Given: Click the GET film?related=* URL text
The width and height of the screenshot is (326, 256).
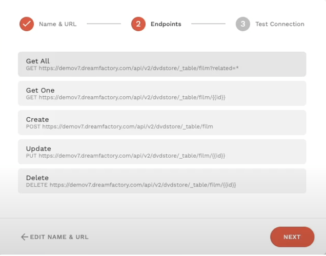Looking at the screenshot, I should pyautogui.click(x=132, y=68).
